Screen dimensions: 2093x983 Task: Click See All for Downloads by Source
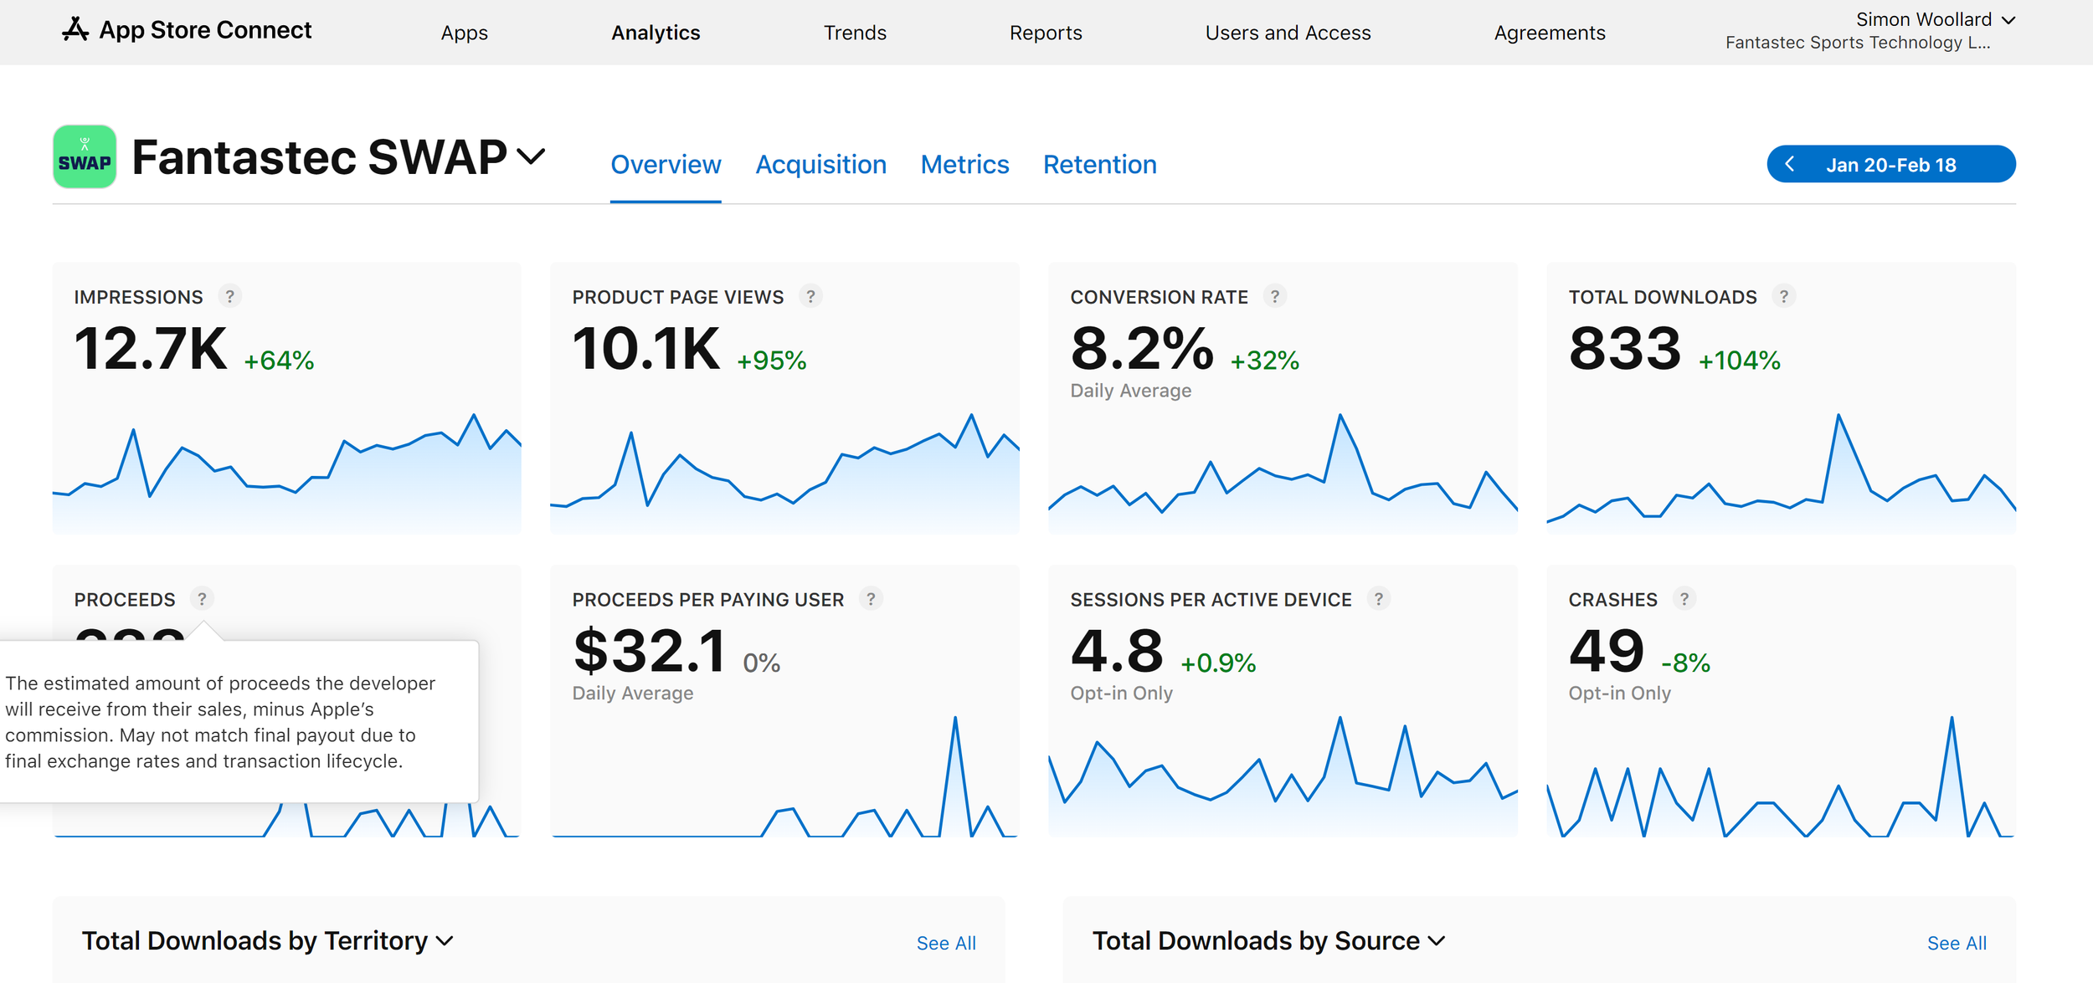(x=1957, y=943)
